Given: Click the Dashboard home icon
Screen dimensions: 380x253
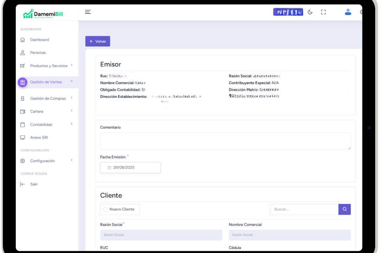Looking at the screenshot, I should coord(23,40).
